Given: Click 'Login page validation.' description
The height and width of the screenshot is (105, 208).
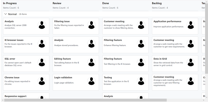Looking at the screenshot, I should 64,83.
